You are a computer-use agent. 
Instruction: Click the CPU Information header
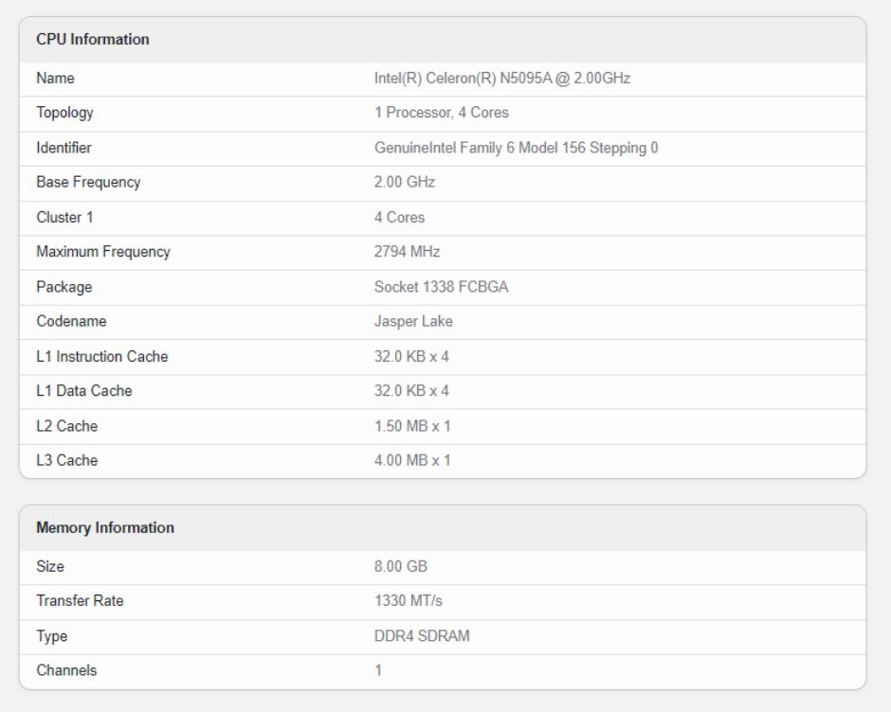[x=93, y=39]
